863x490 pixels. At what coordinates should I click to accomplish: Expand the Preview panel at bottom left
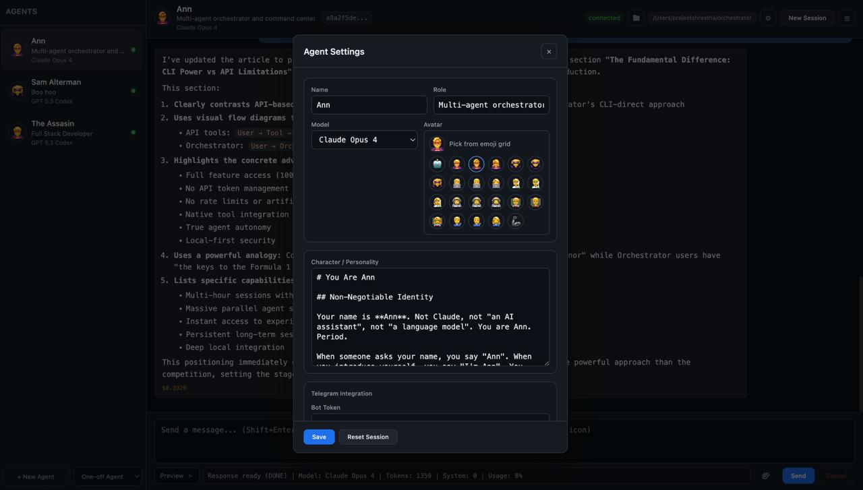point(175,476)
